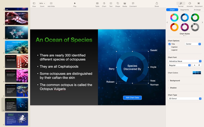Open the 2D Donut chart type dropdown

point(185,99)
